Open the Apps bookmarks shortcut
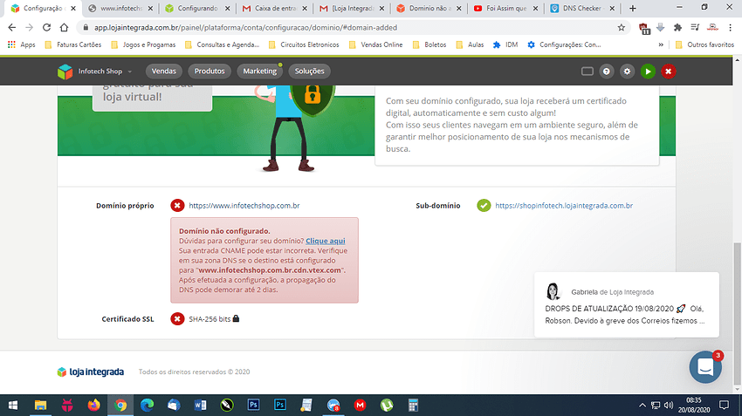This screenshot has width=742, height=416. [22, 44]
